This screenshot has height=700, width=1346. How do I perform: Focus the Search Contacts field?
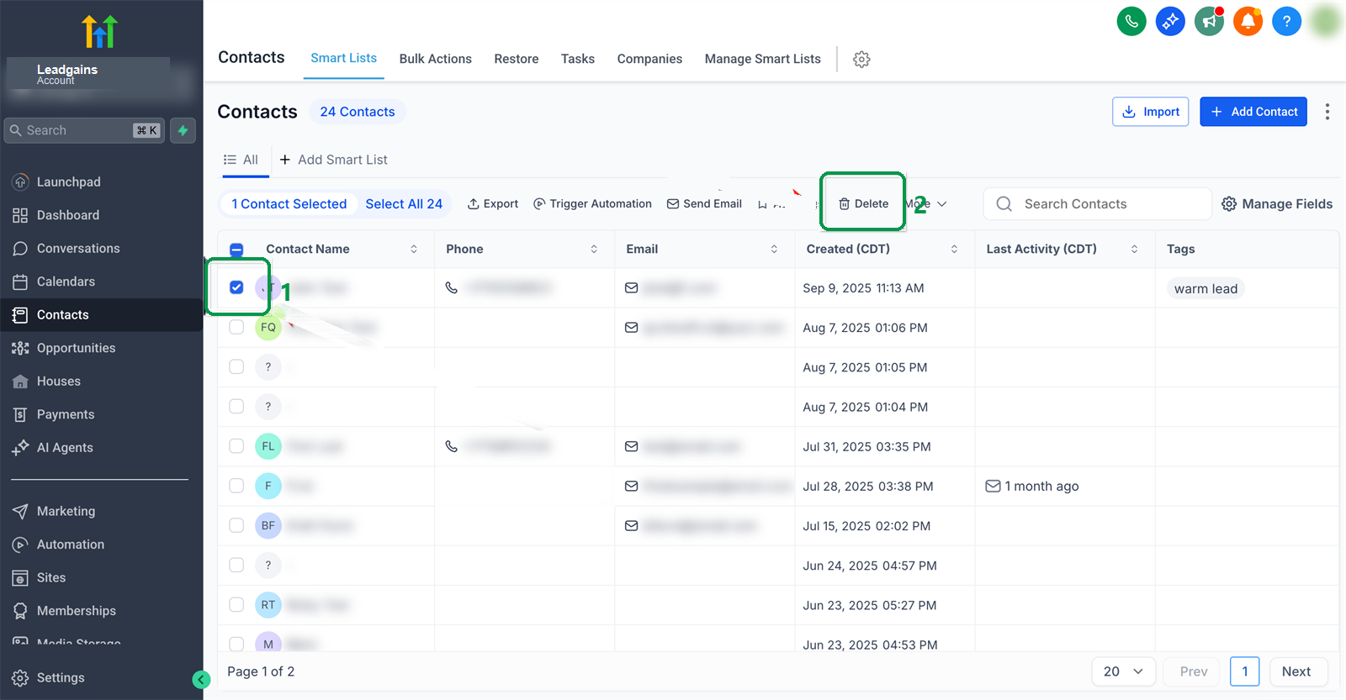[1097, 204]
